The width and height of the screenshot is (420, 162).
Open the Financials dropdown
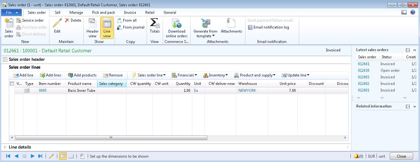click(x=184, y=75)
